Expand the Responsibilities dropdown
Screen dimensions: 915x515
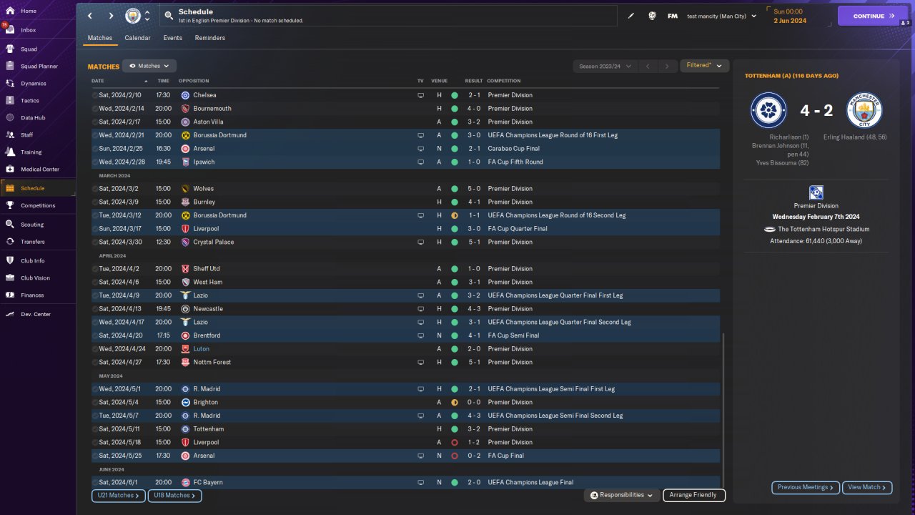621,495
